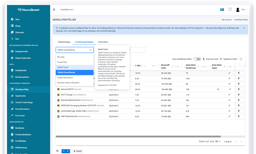Close the blue info banner
The width and height of the screenshot is (256, 154).
coord(244,28)
